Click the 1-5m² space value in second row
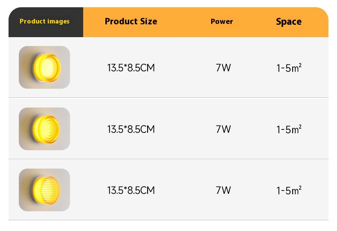Image resolution: width=337 pixels, height=231 pixels. [x=289, y=129]
